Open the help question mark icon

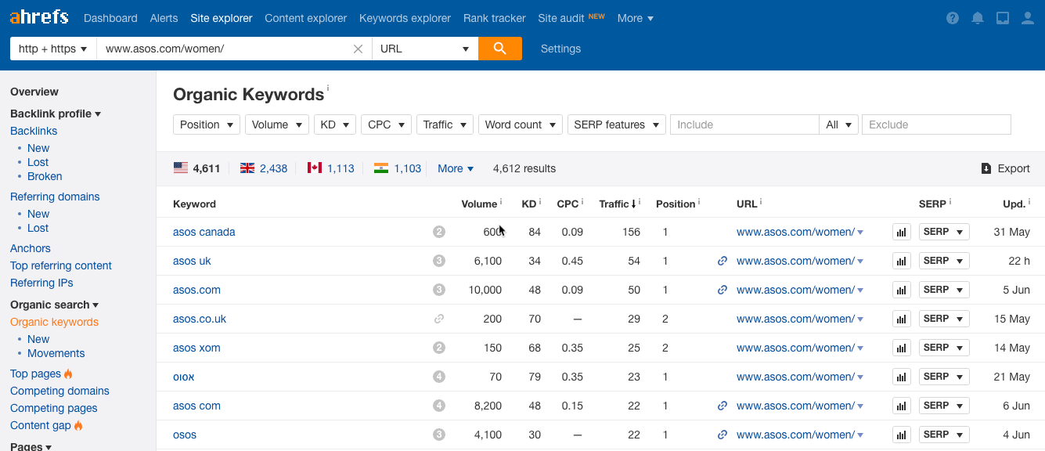953,18
